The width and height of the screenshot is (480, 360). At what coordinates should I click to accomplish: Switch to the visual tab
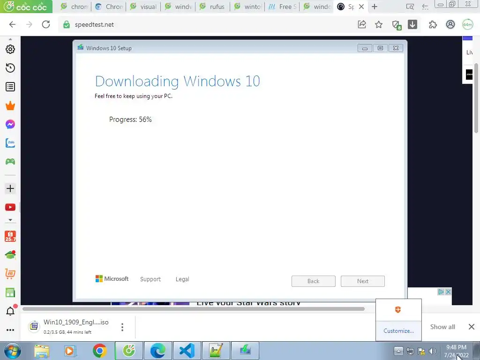(x=143, y=7)
